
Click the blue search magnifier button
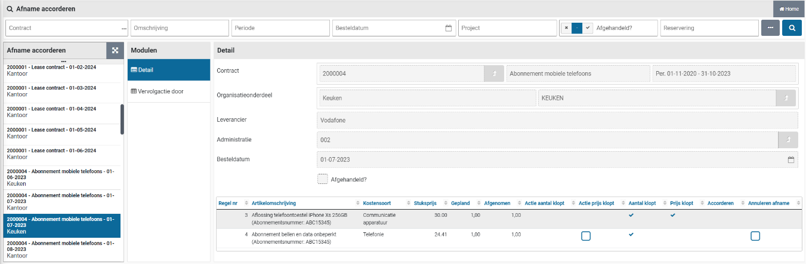coord(792,28)
